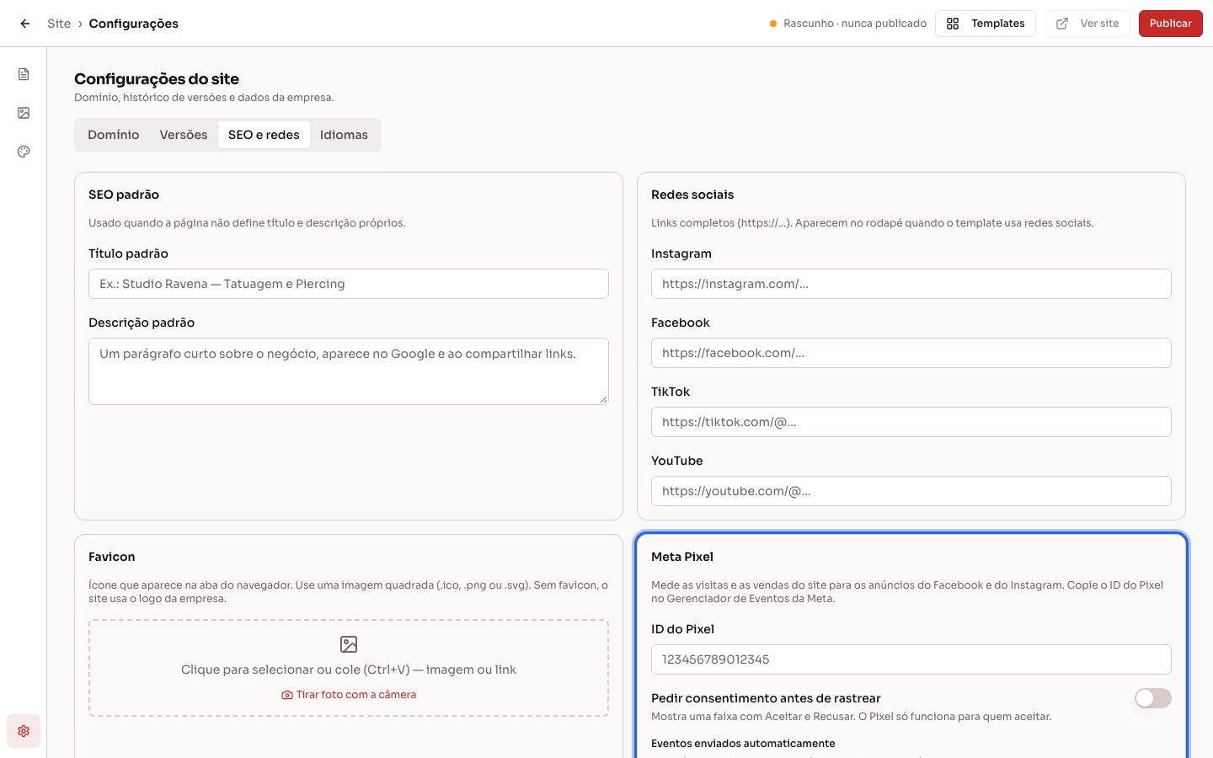The height and width of the screenshot is (758, 1213).
Task: Click the settings gear icon in sidebar
Action: 24,731
